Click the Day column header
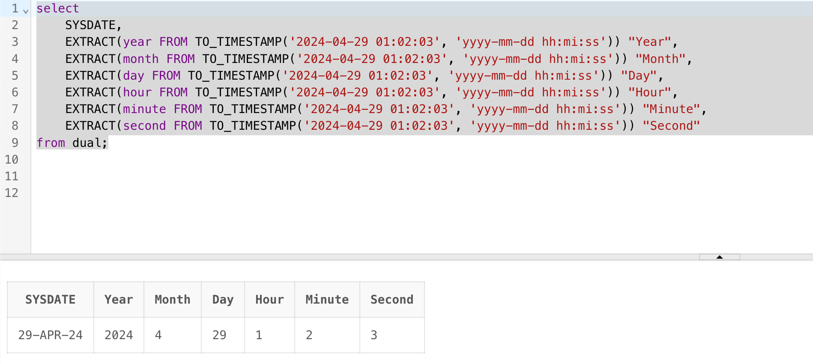 pyautogui.click(x=223, y=299)
